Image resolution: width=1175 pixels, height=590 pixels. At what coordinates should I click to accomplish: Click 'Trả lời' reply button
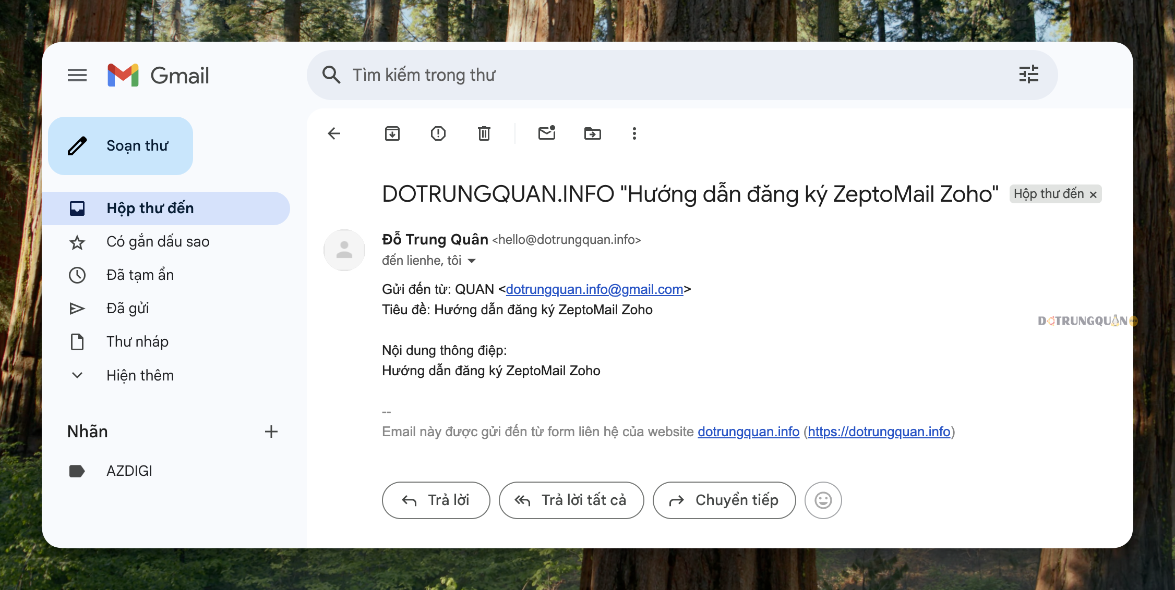click(436, 500)
